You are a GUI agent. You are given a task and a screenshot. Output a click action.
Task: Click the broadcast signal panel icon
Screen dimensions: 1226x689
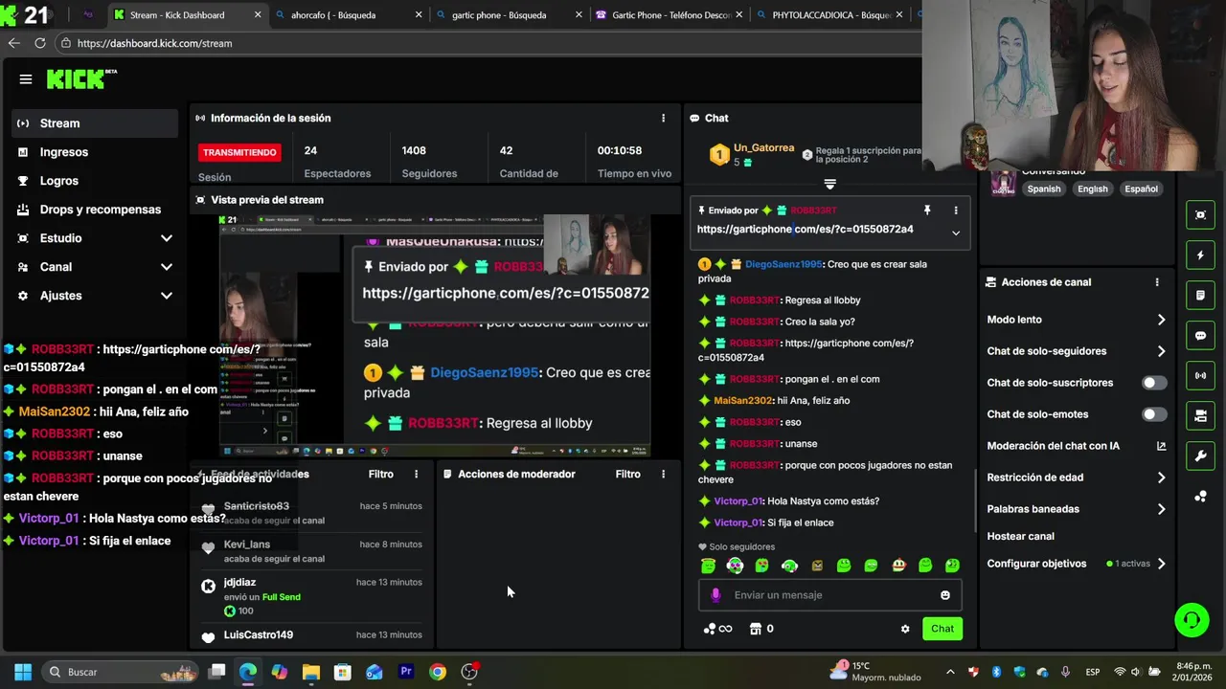pos(1200,376)
